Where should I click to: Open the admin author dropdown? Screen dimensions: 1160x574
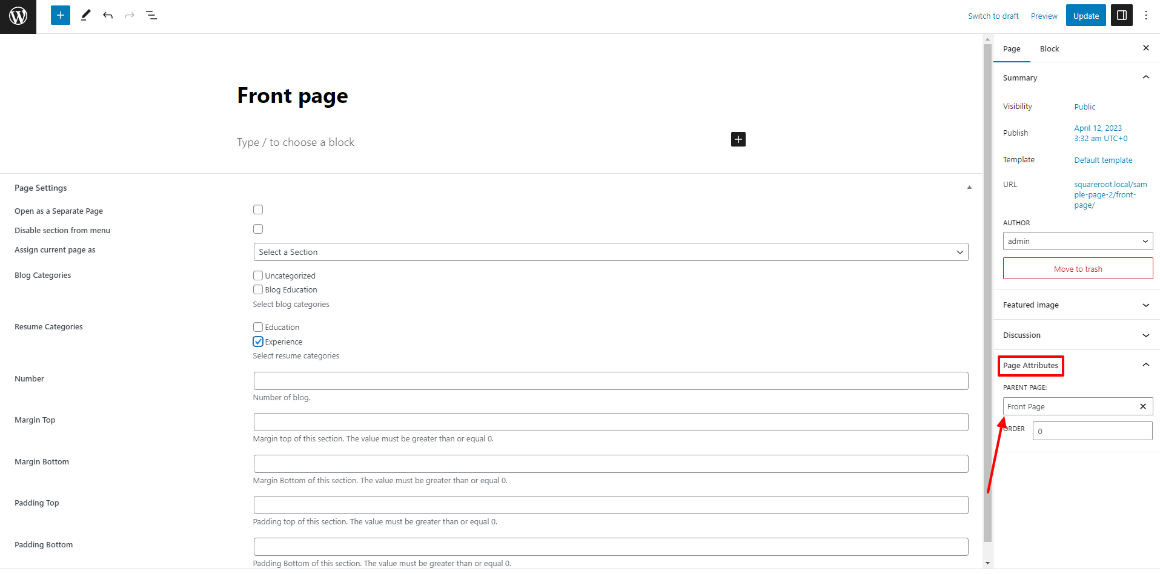[1078, 241]
